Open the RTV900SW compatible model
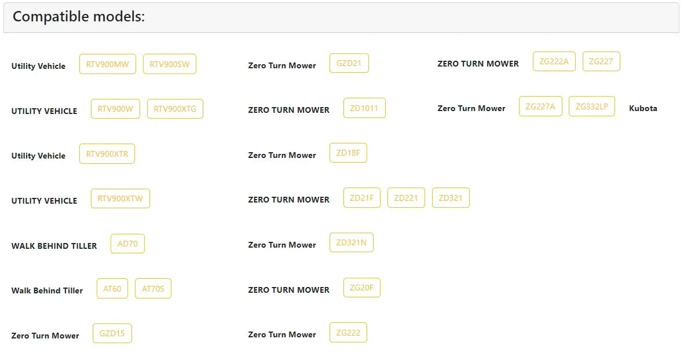684x357 pixels. click(169, 64)
